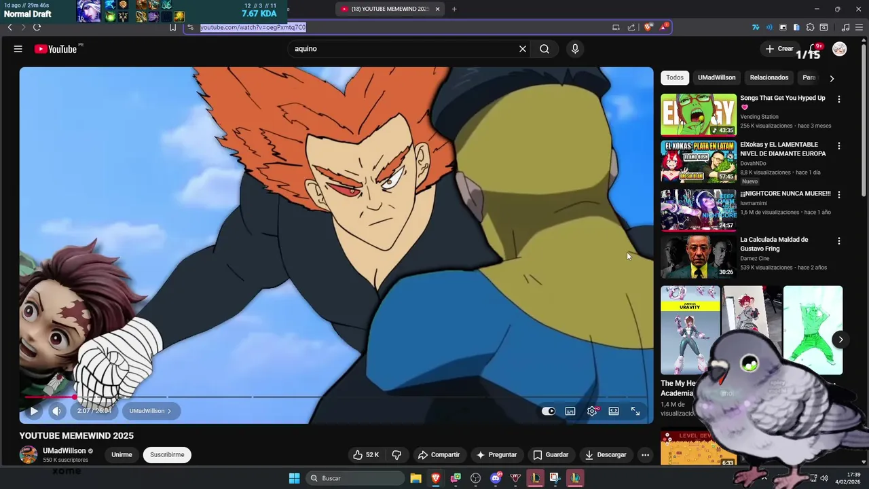The height and width of the screenshot is (489, 869).
Task: Select the Todos filter chip
Action: [x=675, y=77]
